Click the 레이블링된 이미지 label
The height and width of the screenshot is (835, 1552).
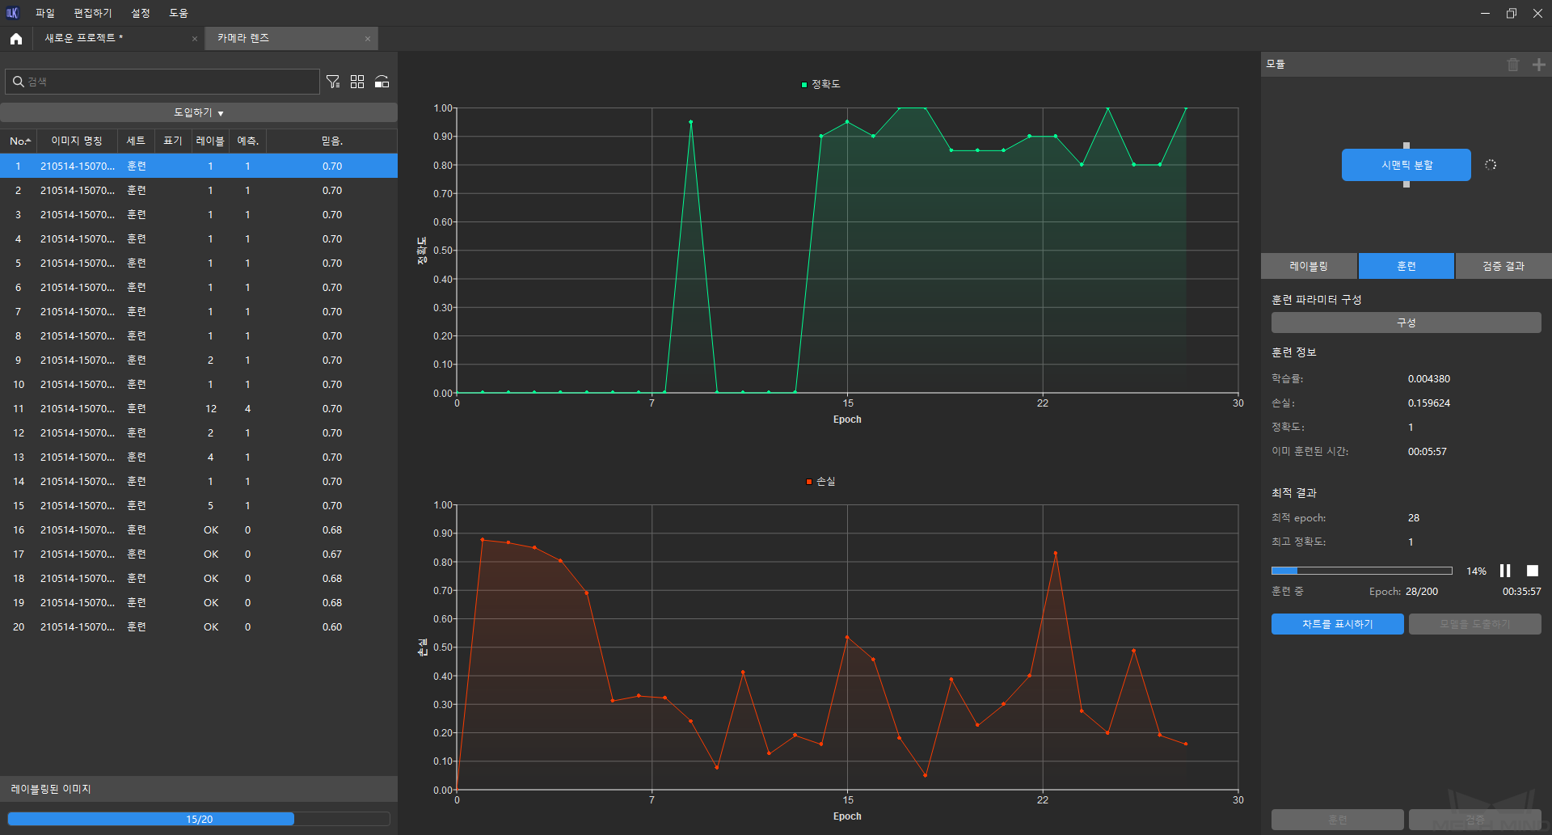click(x=51, y=789)
